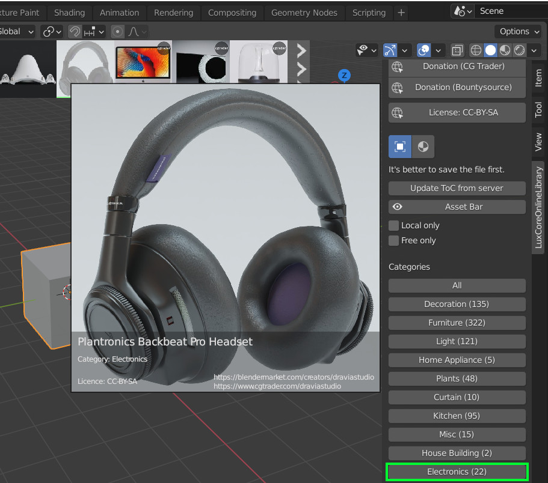Screen dimensions: 548x483
Task: Open the Tool sidebar tab
Action: (538, 109)
